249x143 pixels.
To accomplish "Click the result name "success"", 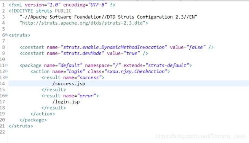I will pos(89,78).
